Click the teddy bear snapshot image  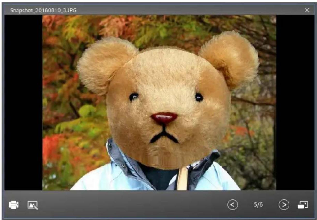(x=159, y=103)
